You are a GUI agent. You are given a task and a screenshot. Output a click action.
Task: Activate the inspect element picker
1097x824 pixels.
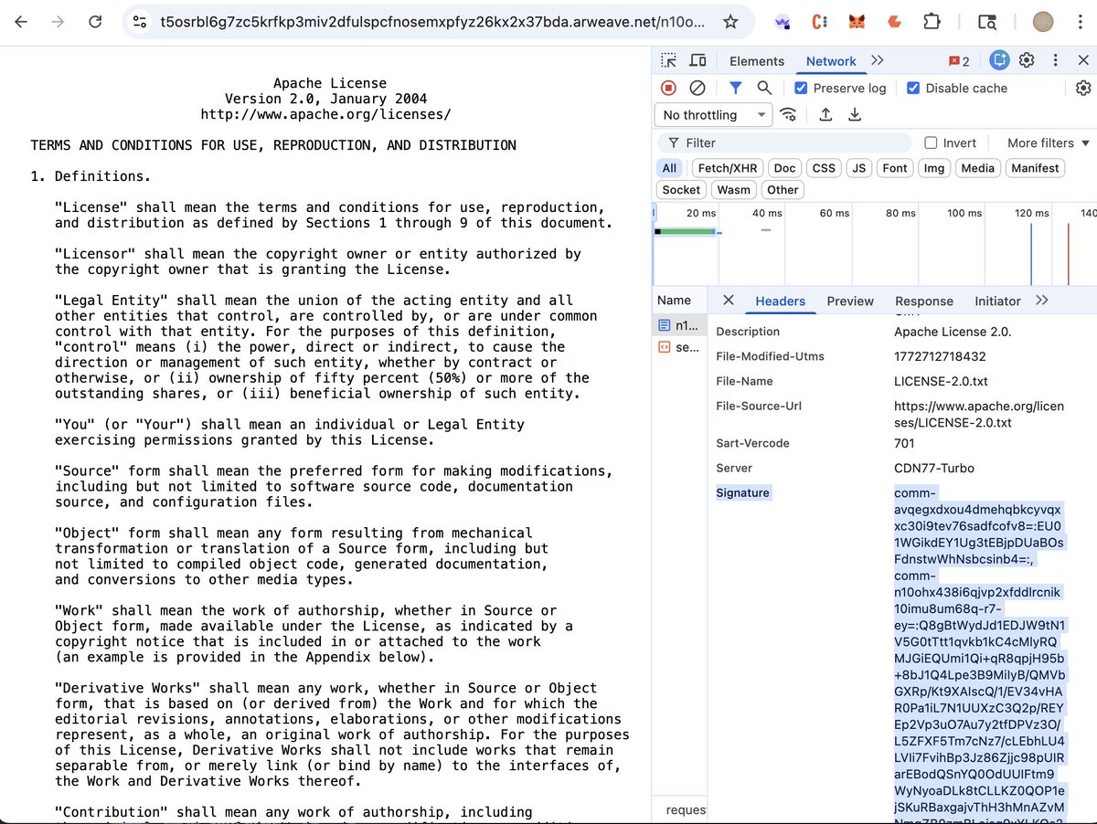click(669, 60)
